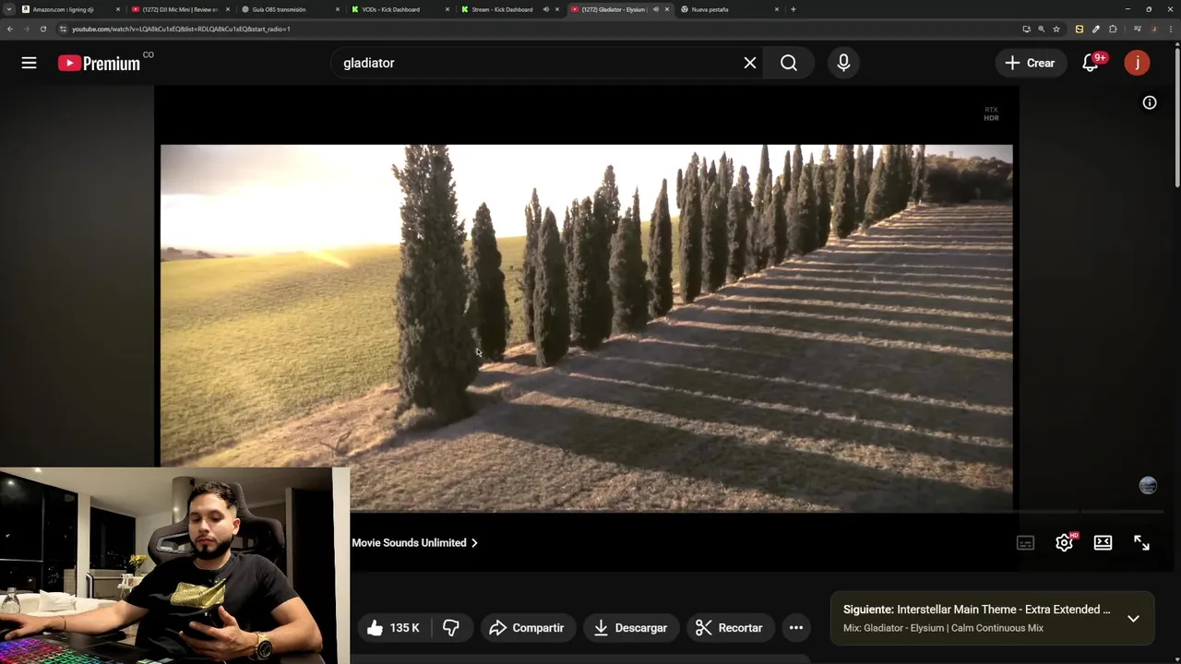Close the Amazon.com tab

point(118,9)
